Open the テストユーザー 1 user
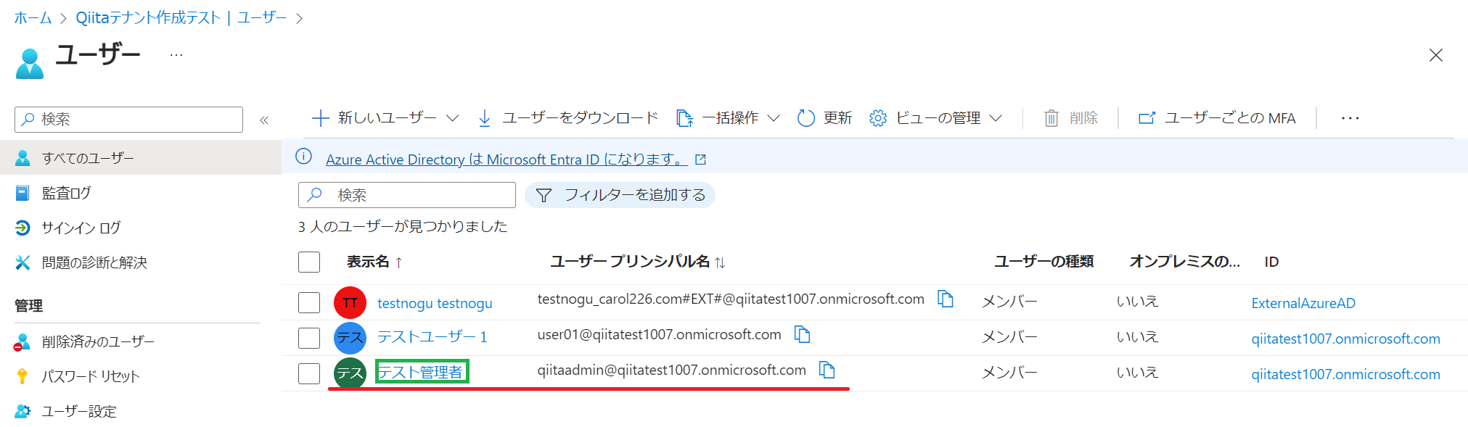The height and width of the screenshot is (427, 1468). [432, 337]
